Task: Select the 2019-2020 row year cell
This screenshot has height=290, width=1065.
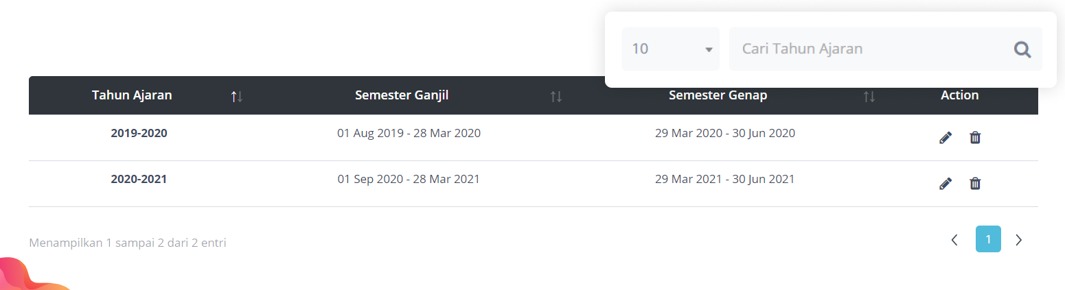Action: 139,133
